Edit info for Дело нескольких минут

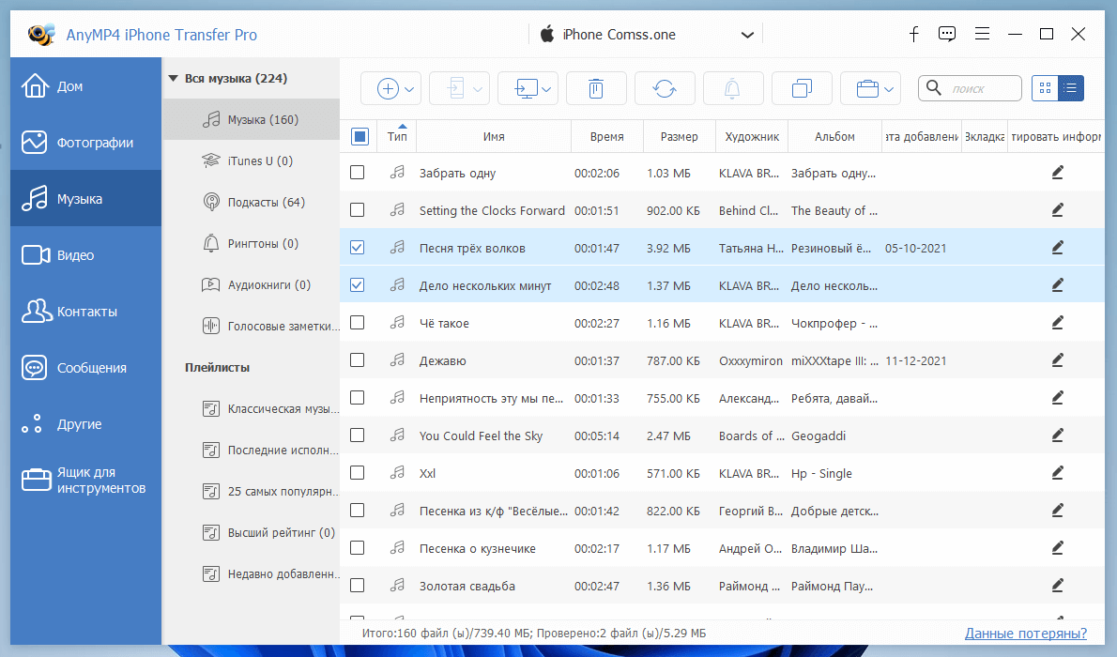tap(1057, 285)
